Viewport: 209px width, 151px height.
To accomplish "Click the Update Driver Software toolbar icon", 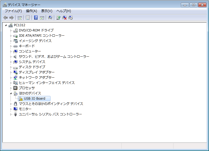I will [58, 18].
